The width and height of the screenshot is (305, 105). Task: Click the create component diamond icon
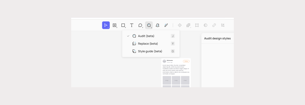point(180,25)
